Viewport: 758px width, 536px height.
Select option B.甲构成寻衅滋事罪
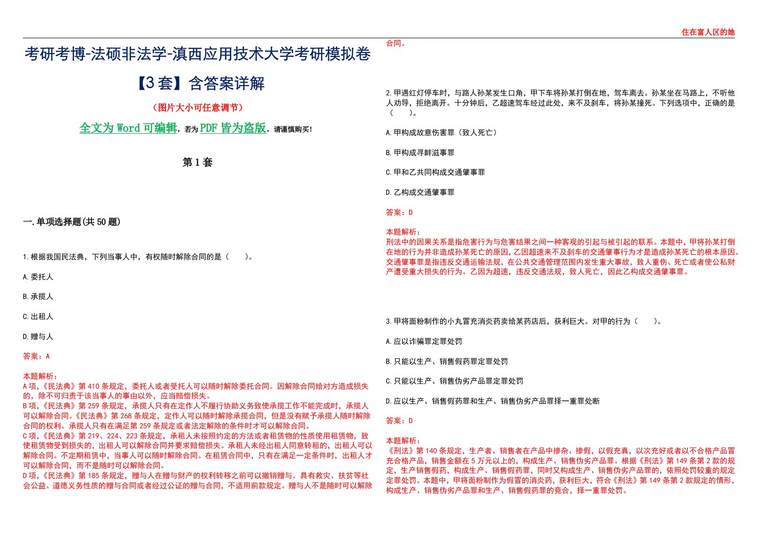420,153
